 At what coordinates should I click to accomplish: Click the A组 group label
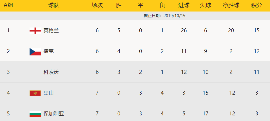[x=8, y=5]
